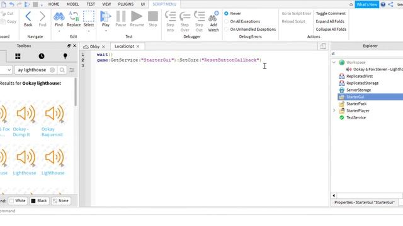Viewport: 403px width, 226px height.
Task: Click the redo arrow icon
Action: coord(20,4)
